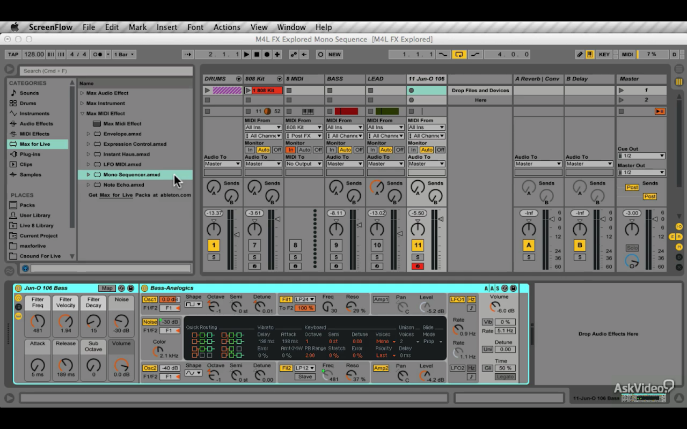The width and height of the screenshot is (687, 429).
Task: Open the ScreenFlow application menu
Action: [50, 27]
